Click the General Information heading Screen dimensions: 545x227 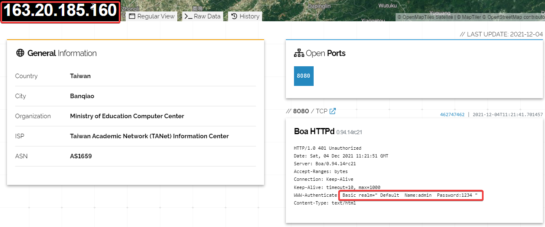tap(62, 53)
